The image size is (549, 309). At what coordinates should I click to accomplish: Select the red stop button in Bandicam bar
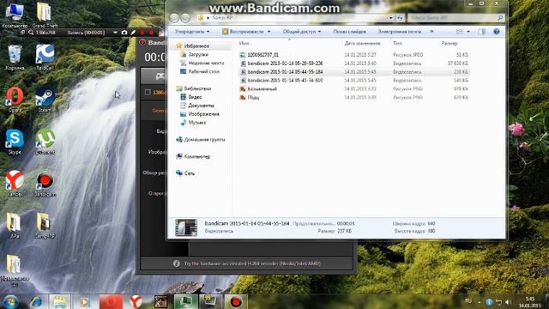click(x=151, y=33)
